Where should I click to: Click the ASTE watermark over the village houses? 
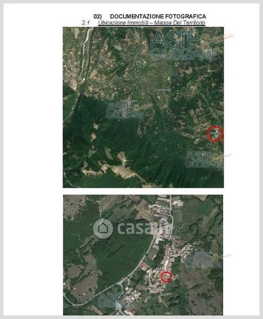202,260
